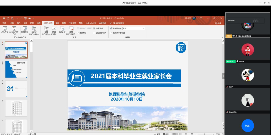Image resolution: width=271 pixels, height=135 pixels.
Task: Toggle the 使用计时 checkbox
Action: tap(94, 28)
